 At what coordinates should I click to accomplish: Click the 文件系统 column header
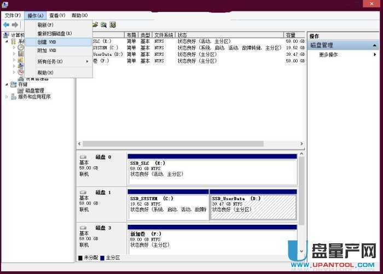pyautogui.click(x=163, y=35)
